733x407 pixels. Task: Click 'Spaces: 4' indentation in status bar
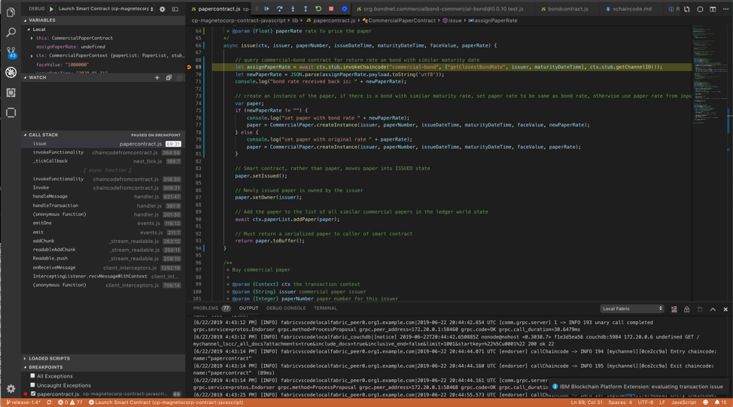(x=620, y=402)
